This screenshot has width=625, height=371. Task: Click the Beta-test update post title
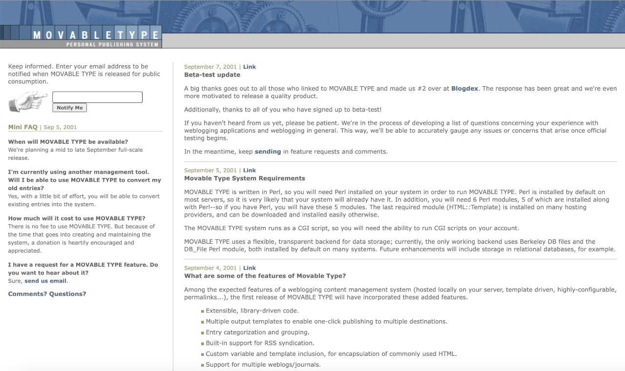click(x=212, y=75)
